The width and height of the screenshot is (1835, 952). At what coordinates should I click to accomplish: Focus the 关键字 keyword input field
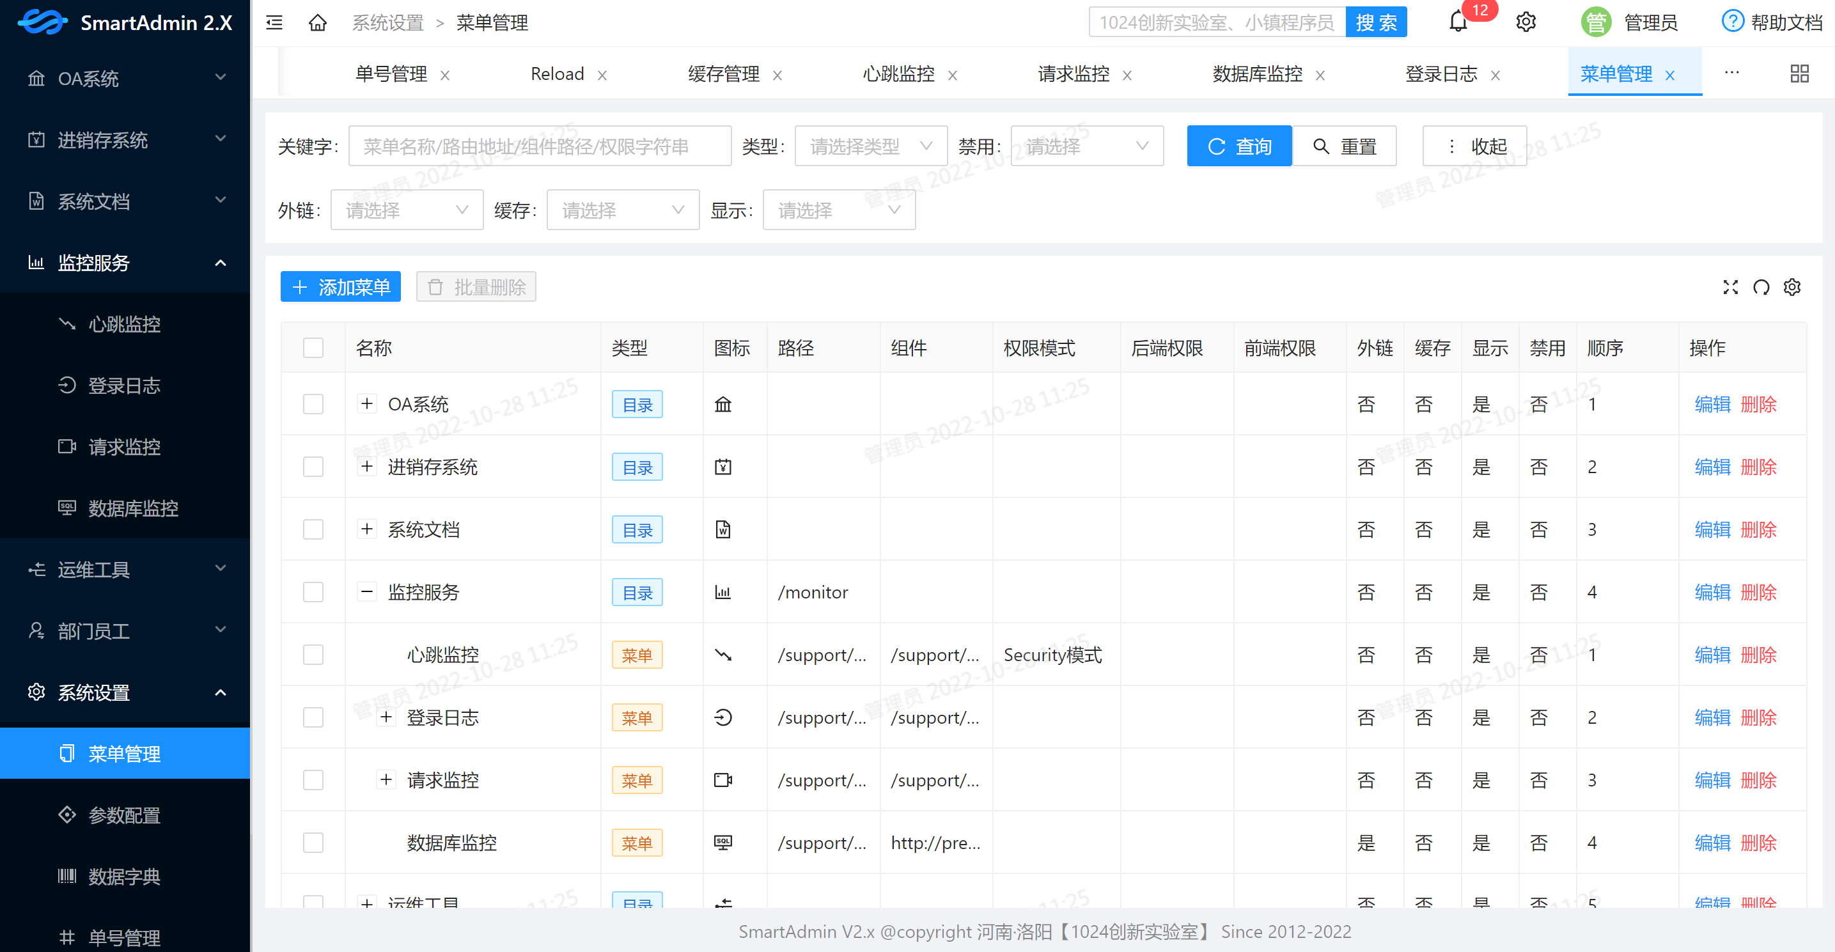pos(539,146)
